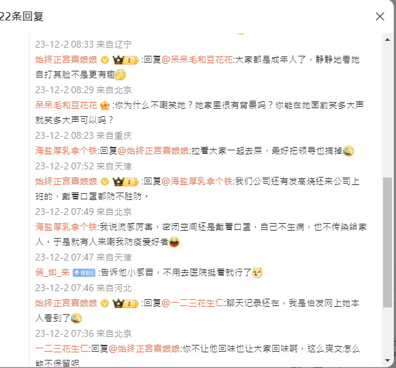Click the open-mouth laughing emoji after 防疫爱好者

click(x=174, y=242)
